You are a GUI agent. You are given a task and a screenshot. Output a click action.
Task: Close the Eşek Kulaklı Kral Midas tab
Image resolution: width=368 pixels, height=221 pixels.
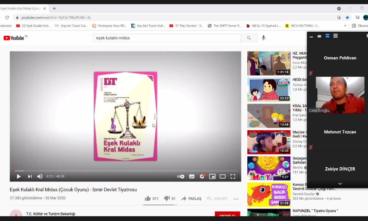point(45,8)
